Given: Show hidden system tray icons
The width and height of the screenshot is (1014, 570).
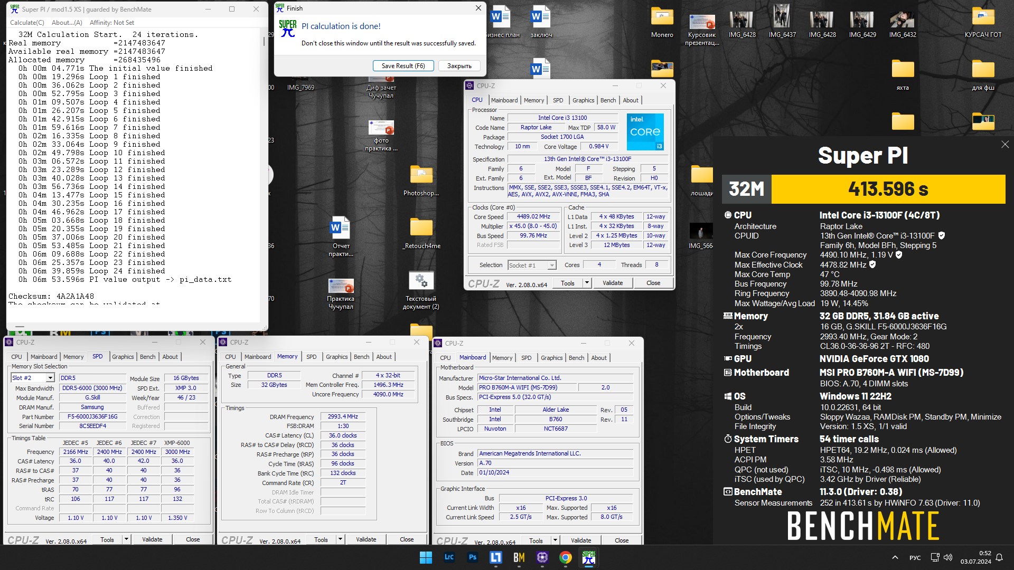Looking at the screenshot, I should [x=895, y=557].
